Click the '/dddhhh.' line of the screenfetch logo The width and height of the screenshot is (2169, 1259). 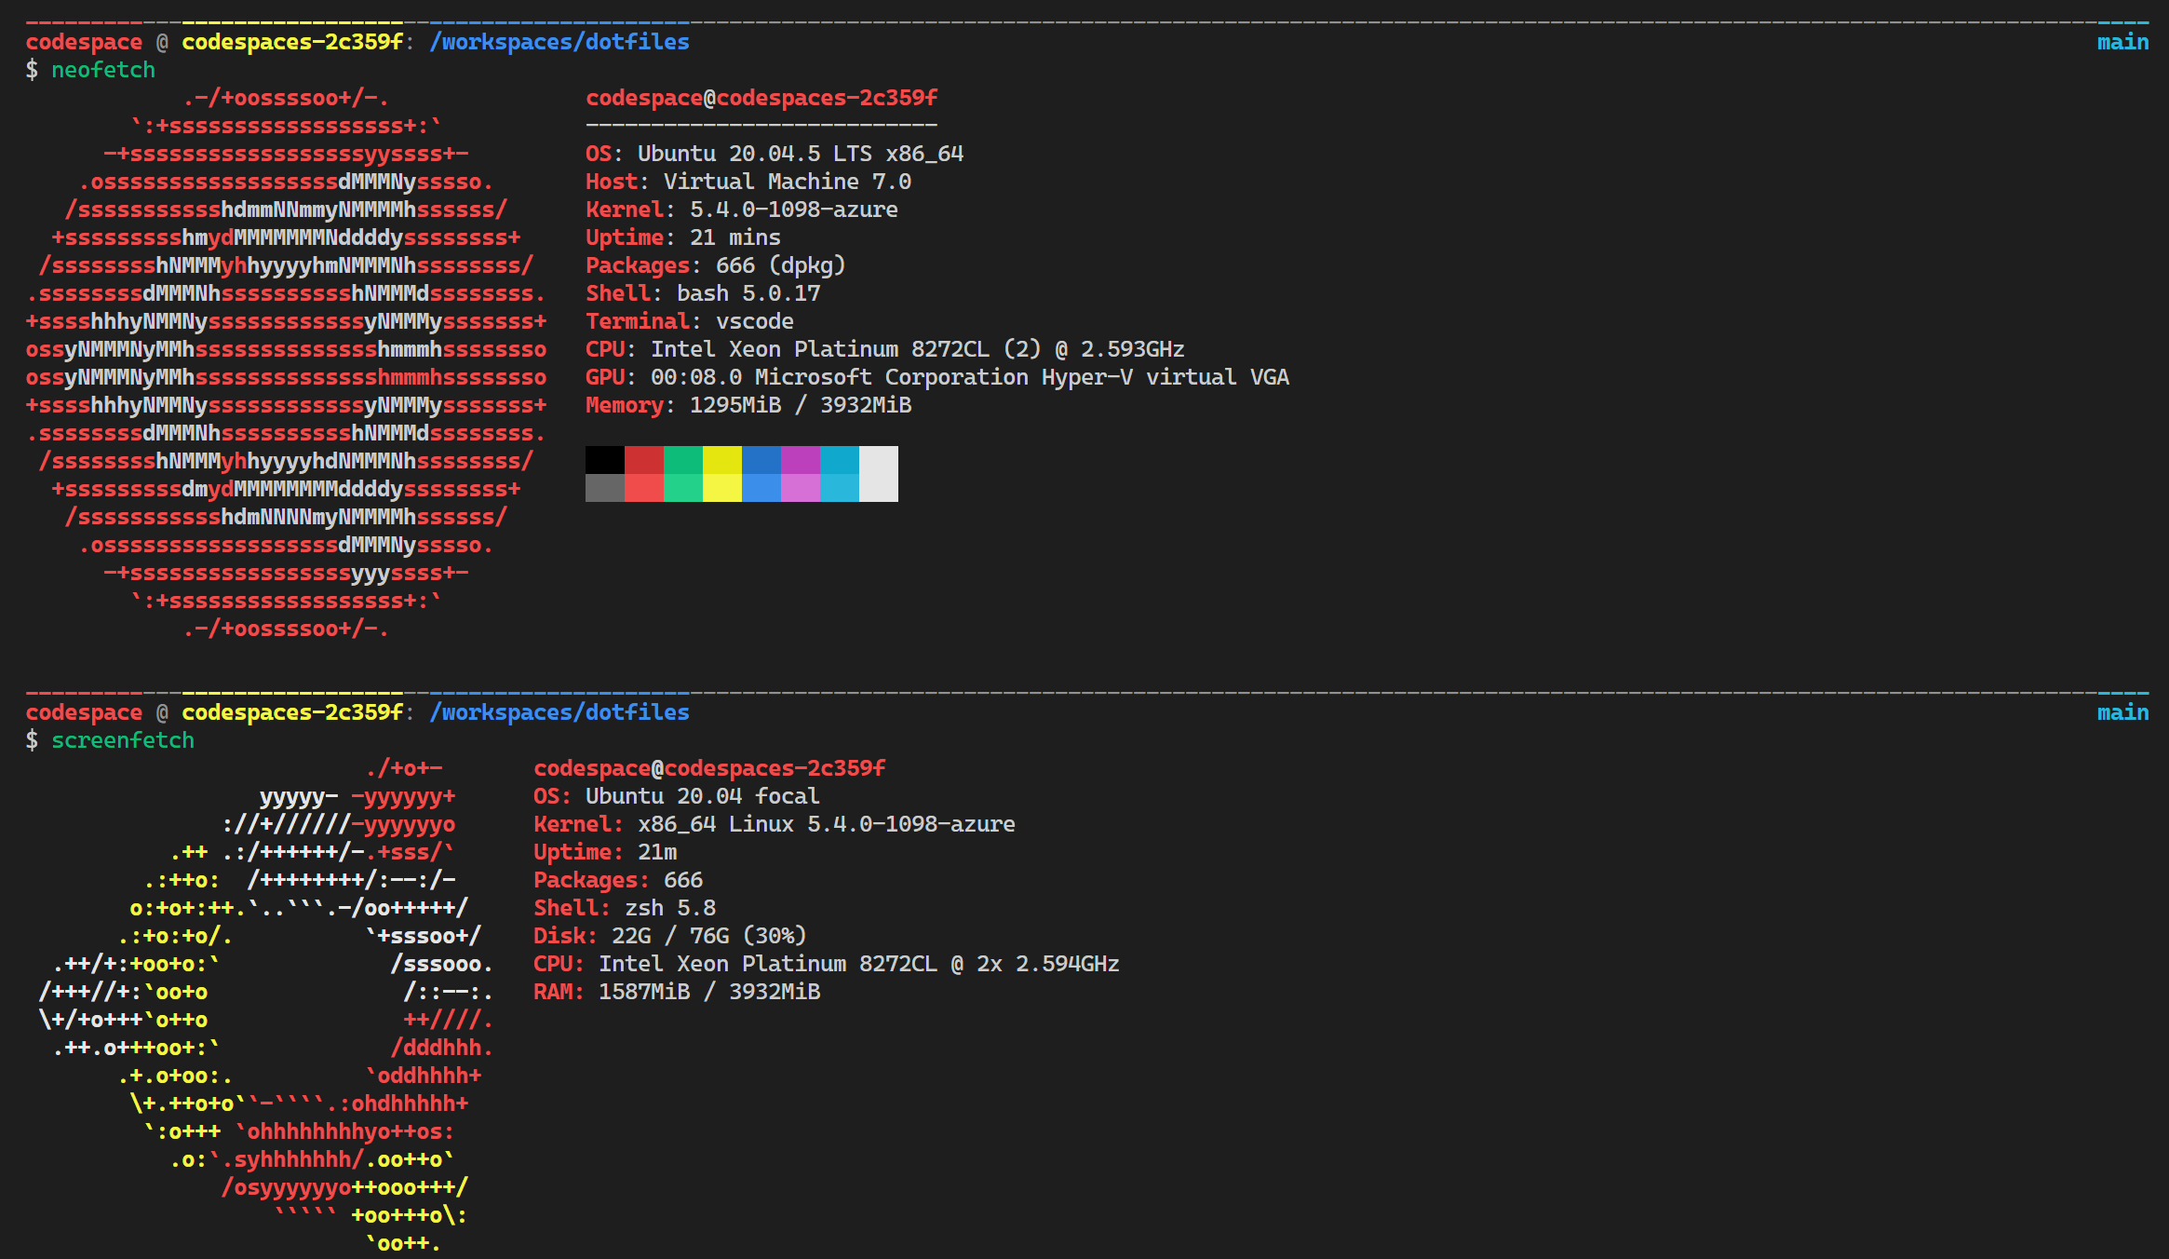(x=442, y=1048)
